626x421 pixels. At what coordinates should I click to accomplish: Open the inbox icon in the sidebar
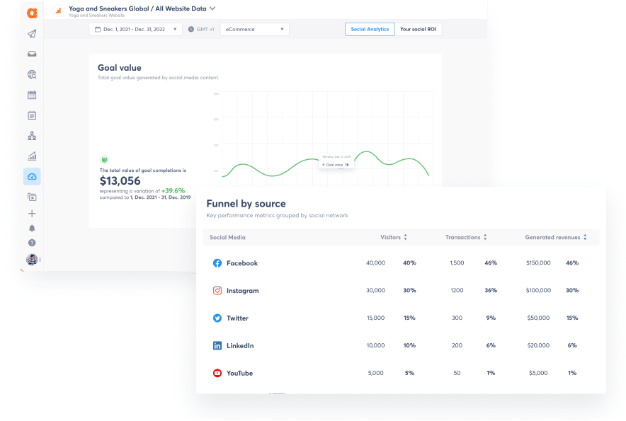pyautogui.click(x=32, y=53)
